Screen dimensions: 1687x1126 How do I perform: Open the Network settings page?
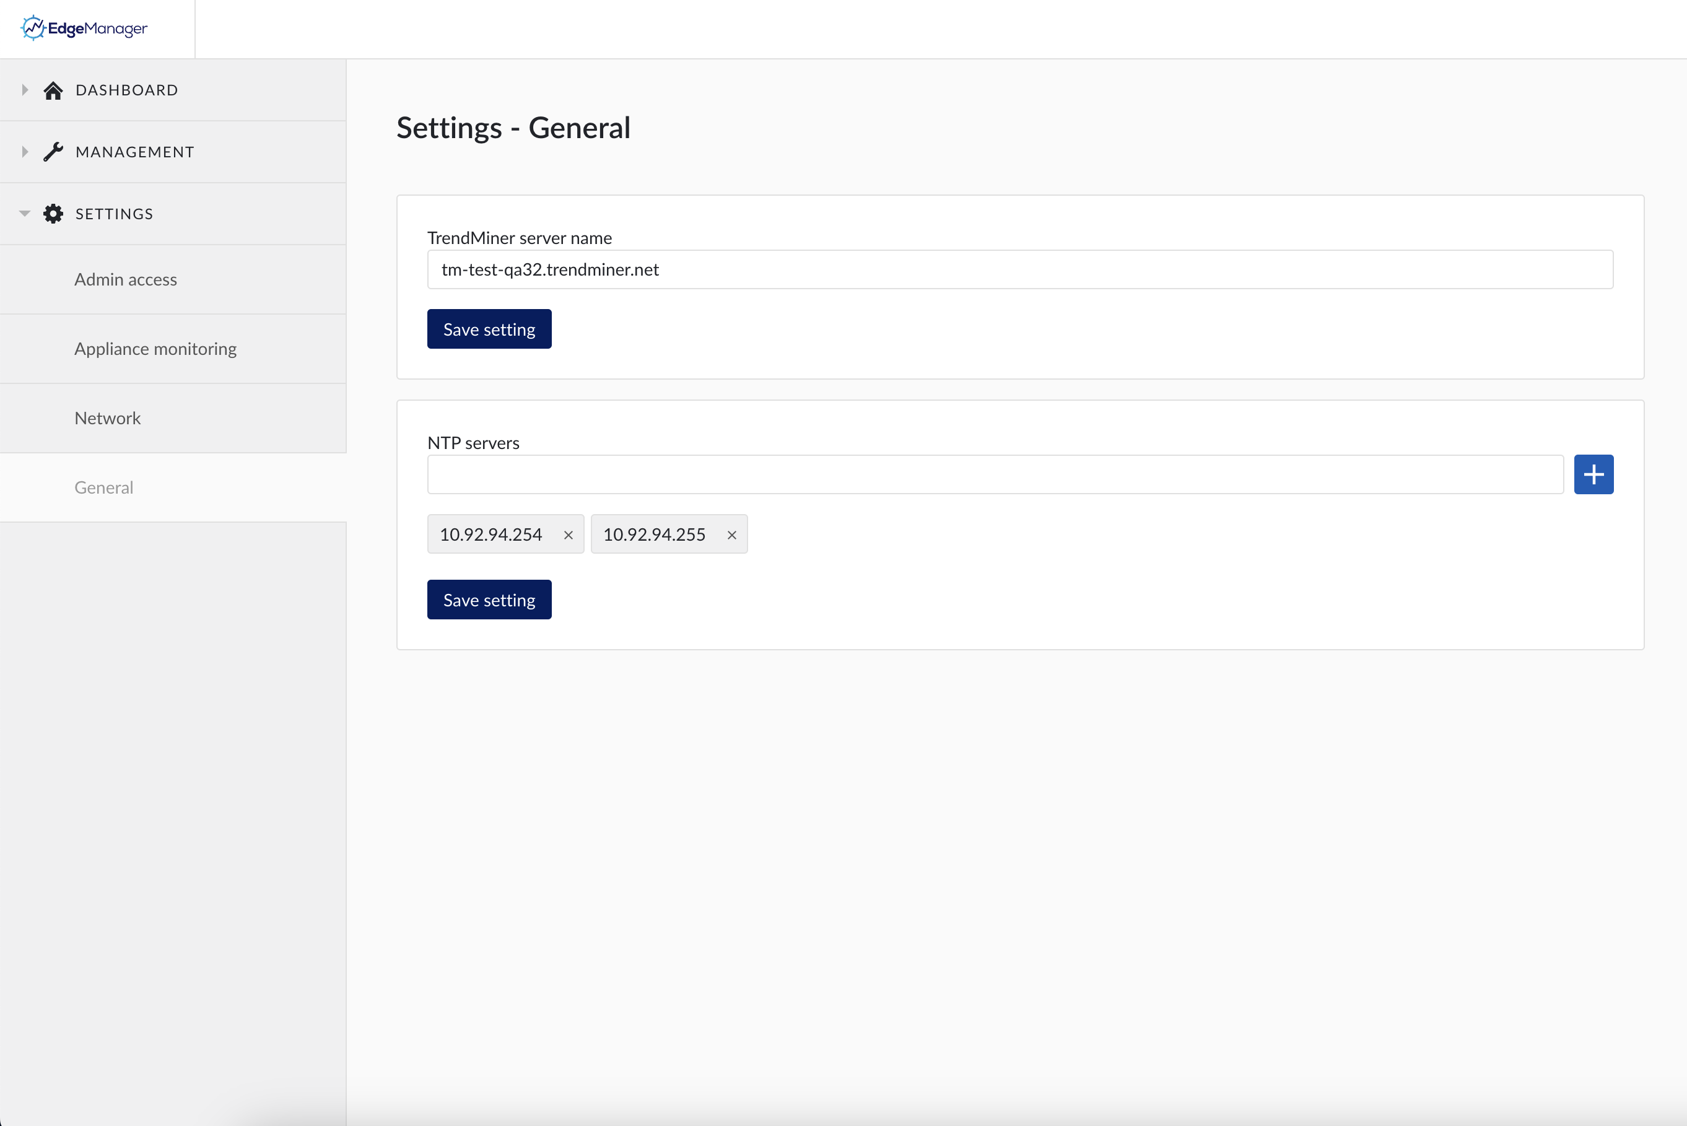click(x=107, y=417)
